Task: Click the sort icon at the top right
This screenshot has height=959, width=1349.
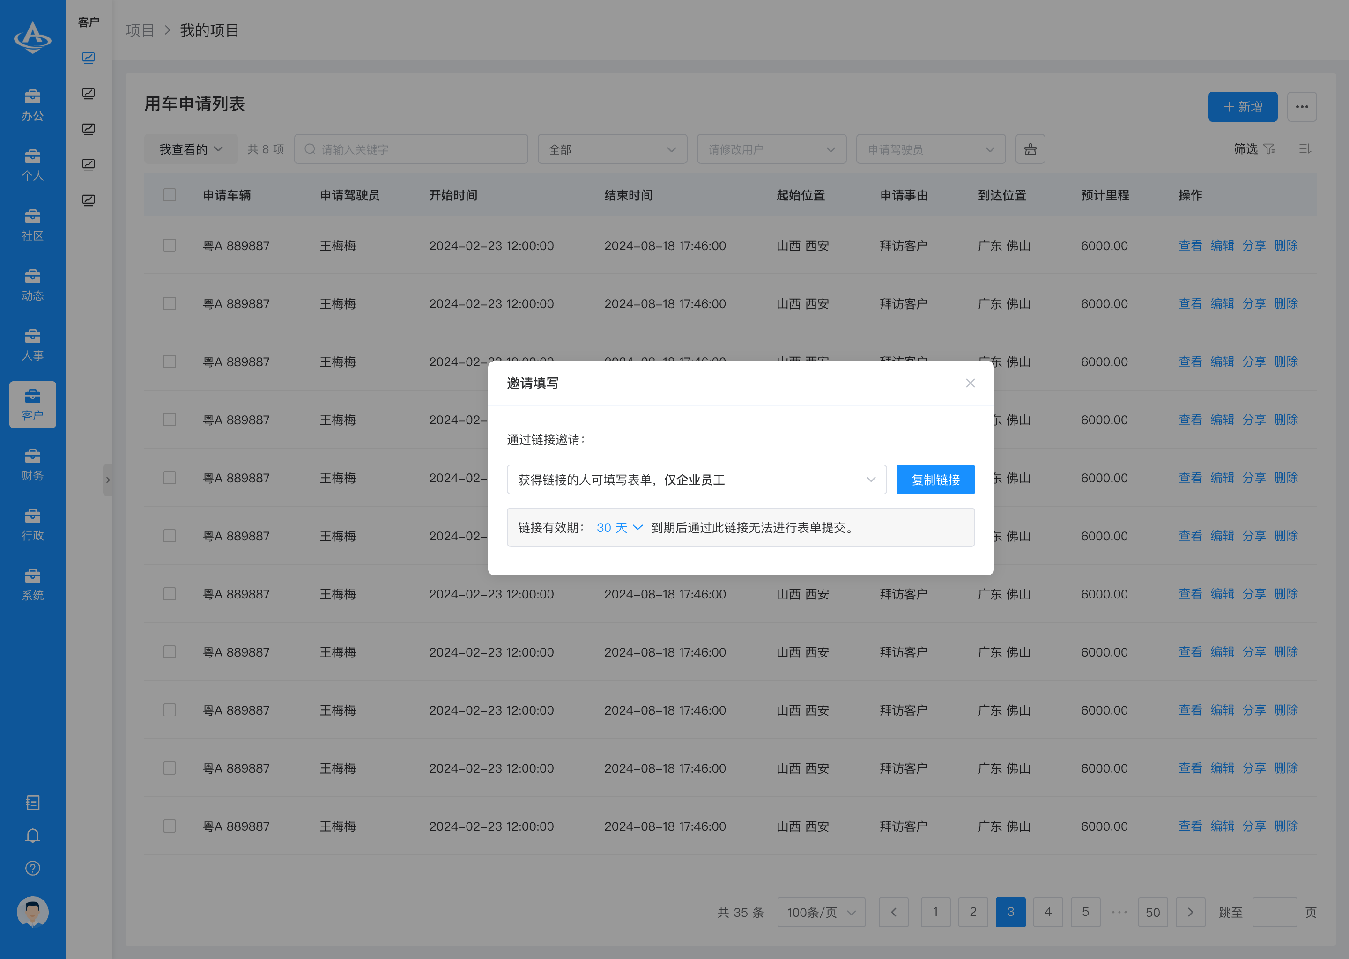Action: tap(1305, 149)
